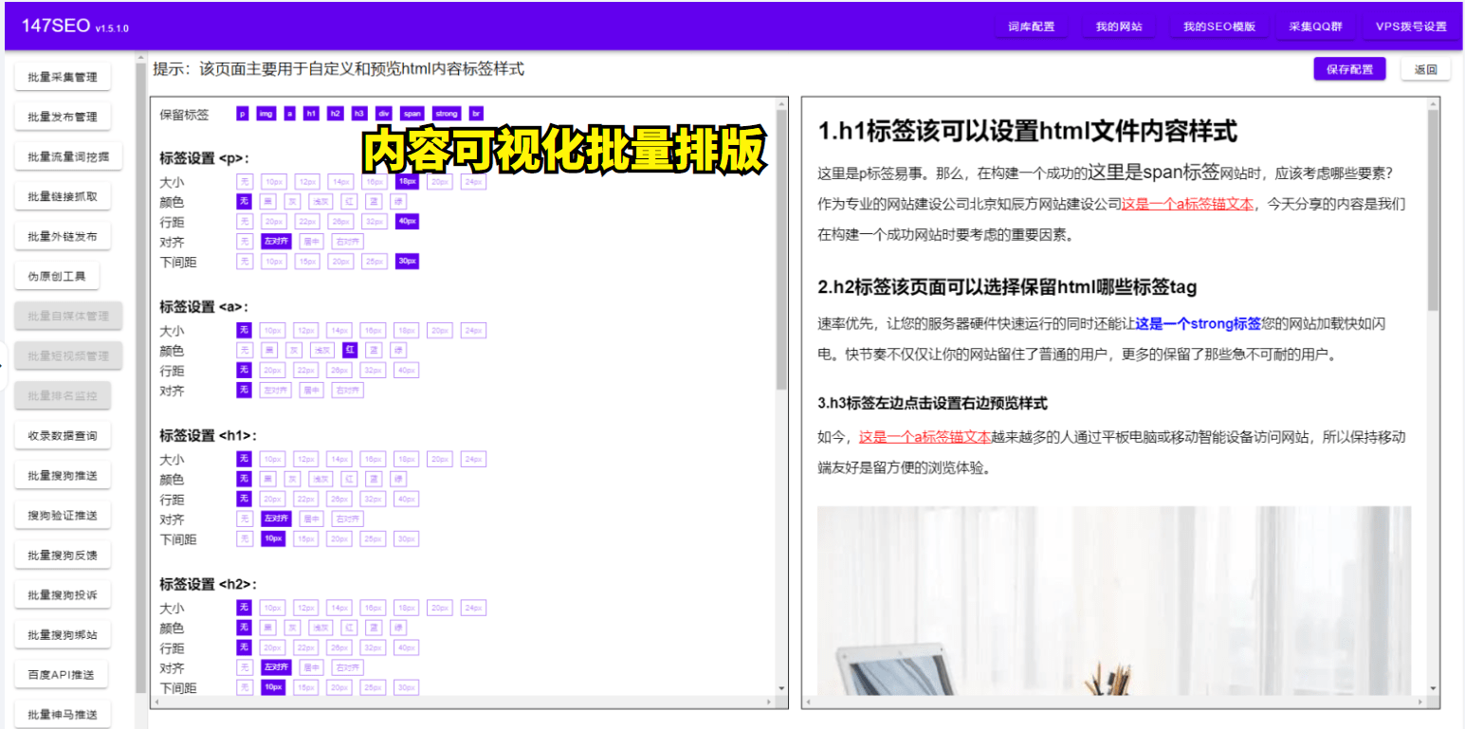Click the 返回 button
This screenshot has width=1465, height=729.
pos(1426,69)
